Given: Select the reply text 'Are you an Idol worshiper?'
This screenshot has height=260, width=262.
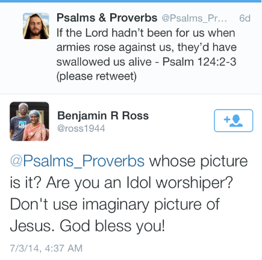Looking at the screenshot, I should pos(139,183).
